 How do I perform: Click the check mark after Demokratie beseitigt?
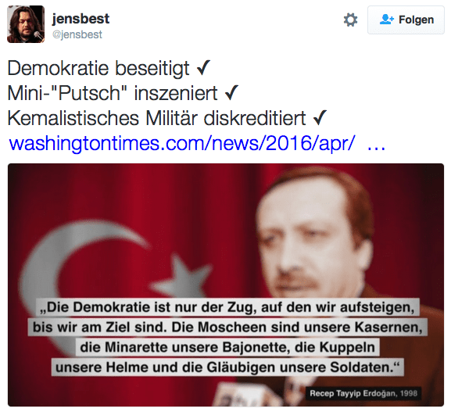pyautogui.click(x=203, y=68)
